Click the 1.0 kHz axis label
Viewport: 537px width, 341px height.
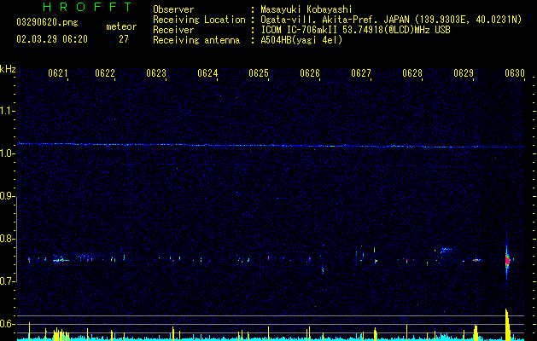(x=7, y=153)
